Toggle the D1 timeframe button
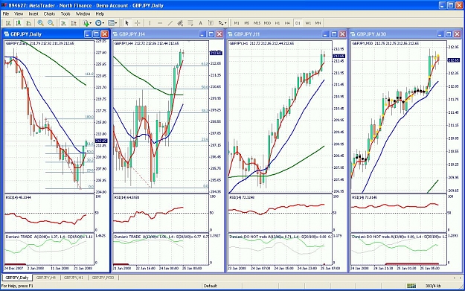Image resolution: width=465 pixels, height=291 pixels. click(298, 23)
